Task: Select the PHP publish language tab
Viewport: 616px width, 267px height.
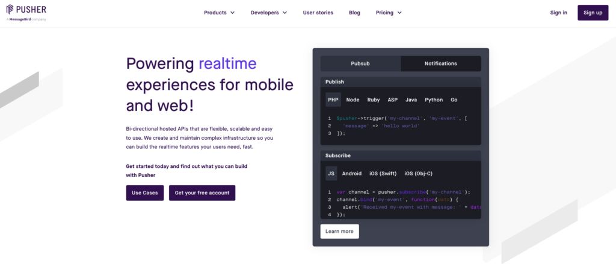Action: pos(333,100)
